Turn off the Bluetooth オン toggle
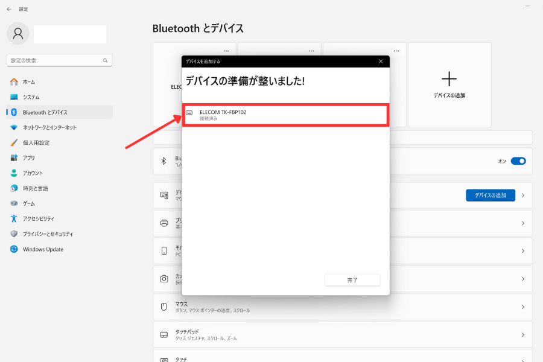Viewport: 543px width, 362px height. click(x=518, y=161)
